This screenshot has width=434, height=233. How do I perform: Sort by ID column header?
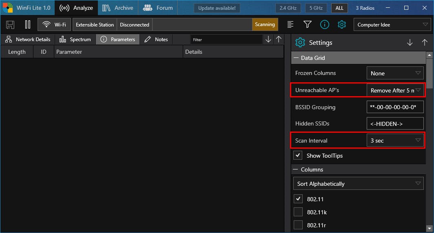click(44, 52)
